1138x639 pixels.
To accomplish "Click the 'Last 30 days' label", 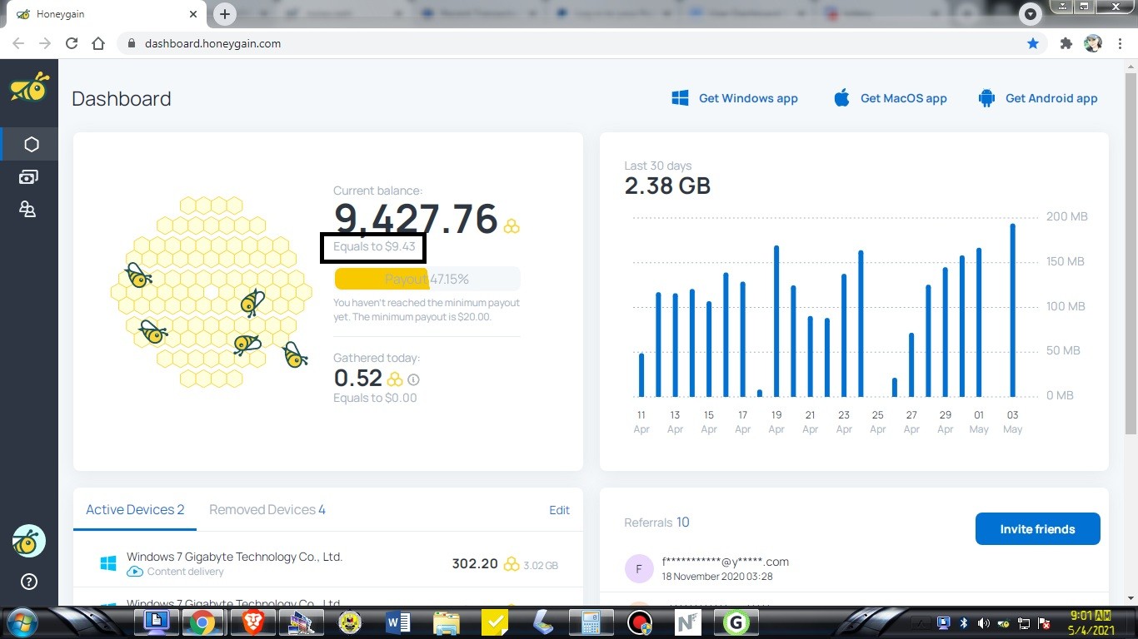I will pos(658,166).
